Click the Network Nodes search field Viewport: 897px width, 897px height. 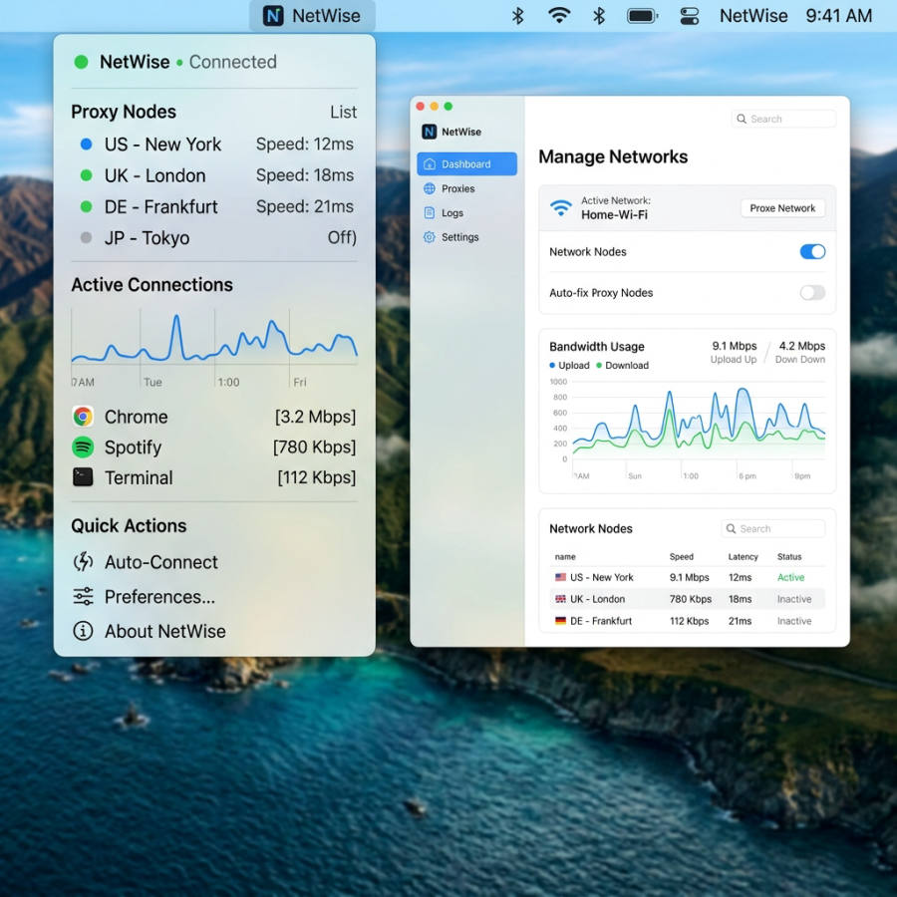point(772,528)
